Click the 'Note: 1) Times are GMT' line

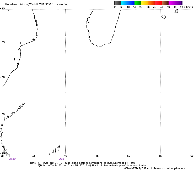(x=83, y=163)
